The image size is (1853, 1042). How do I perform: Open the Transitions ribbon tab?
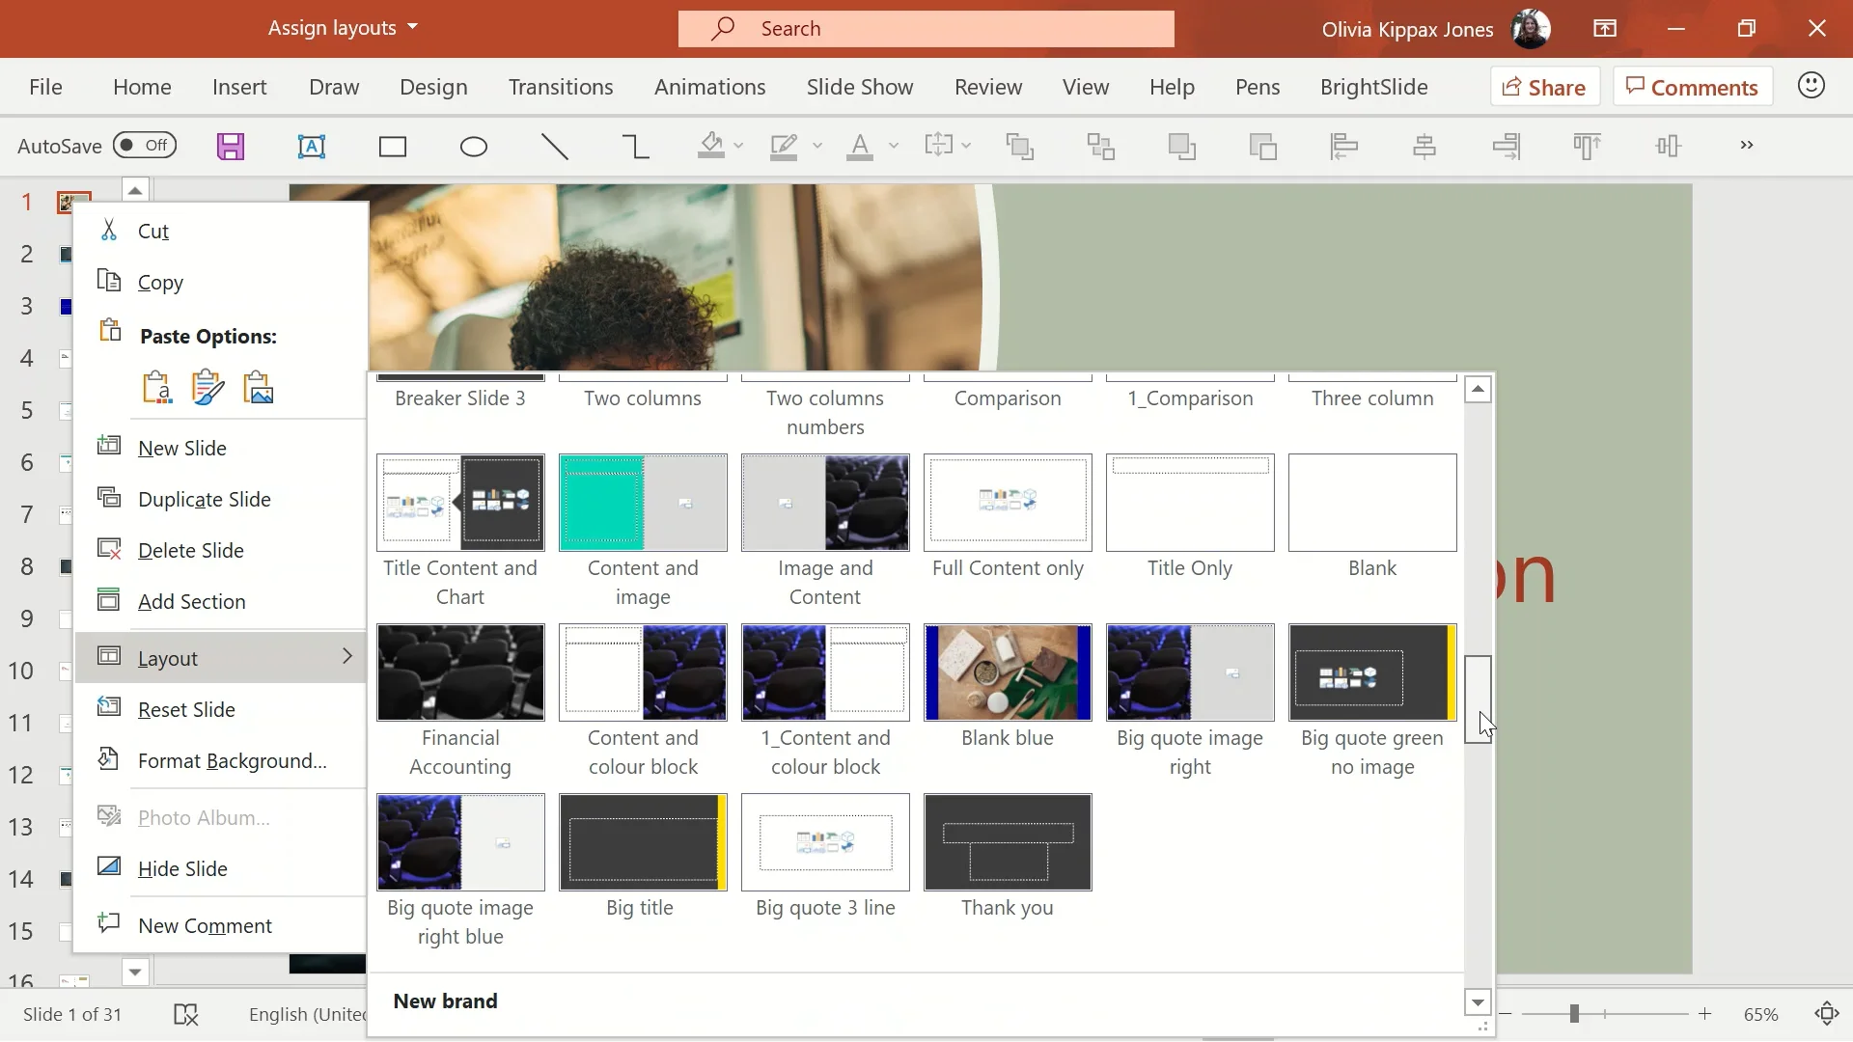point(561,87)
